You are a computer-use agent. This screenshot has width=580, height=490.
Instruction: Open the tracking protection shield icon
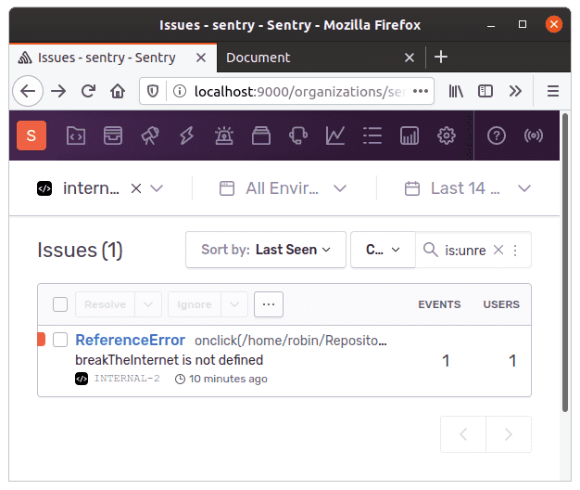[x=153, y=91]
